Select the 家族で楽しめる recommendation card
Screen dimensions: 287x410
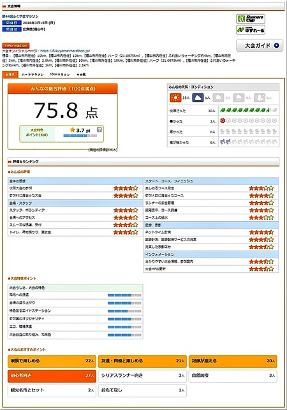point(52,361)
